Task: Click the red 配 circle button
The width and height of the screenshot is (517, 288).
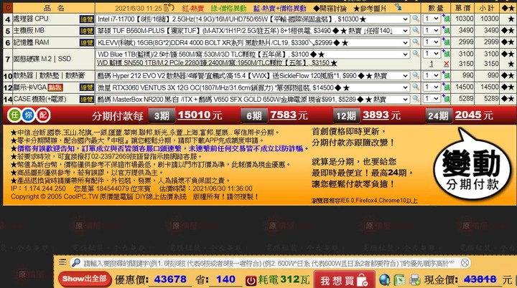Action: [43, 115]
